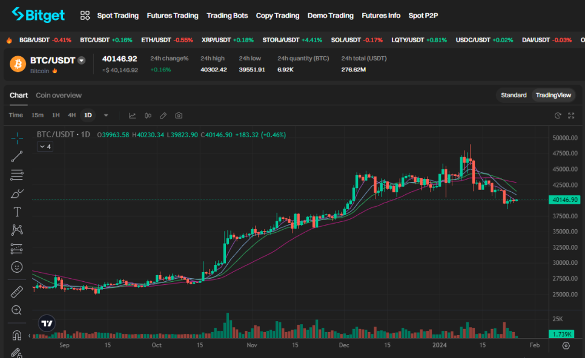The height and width of the screenshot is (358, 585).
Task: Open USDC/USDT from the ticker
Action: [x=484, y=40]
